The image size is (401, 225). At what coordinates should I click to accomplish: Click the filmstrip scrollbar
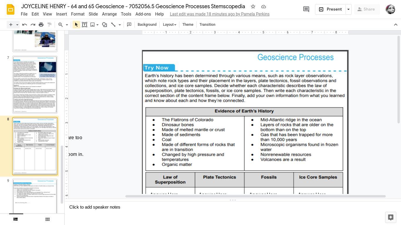pos(62,174)
